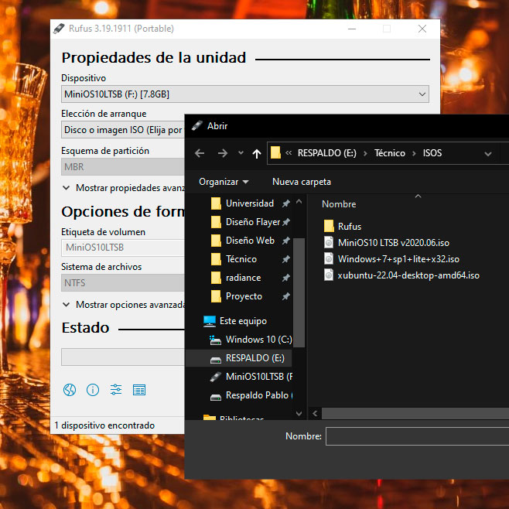Open the Organizar menu

[224, 182]
